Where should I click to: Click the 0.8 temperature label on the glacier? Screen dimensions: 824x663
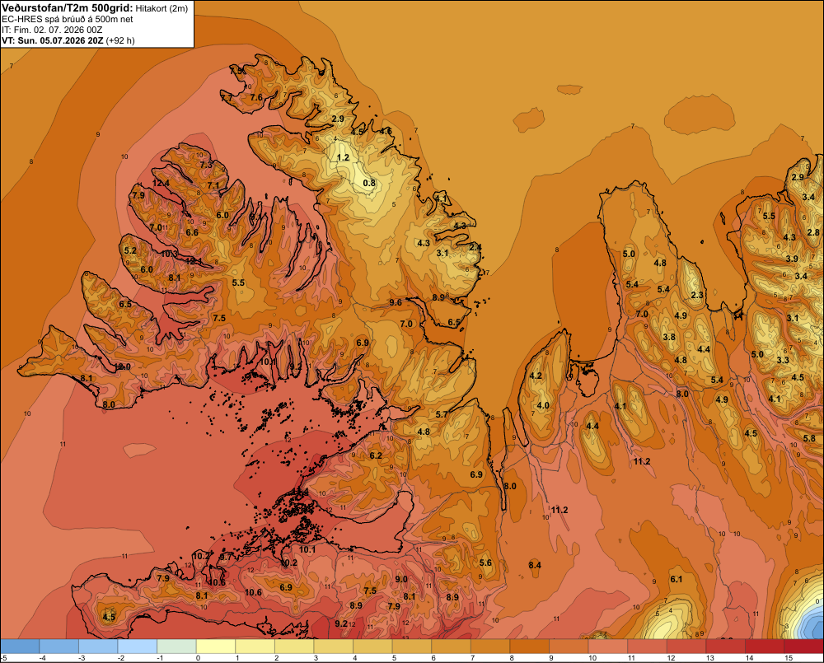(369, 183)
